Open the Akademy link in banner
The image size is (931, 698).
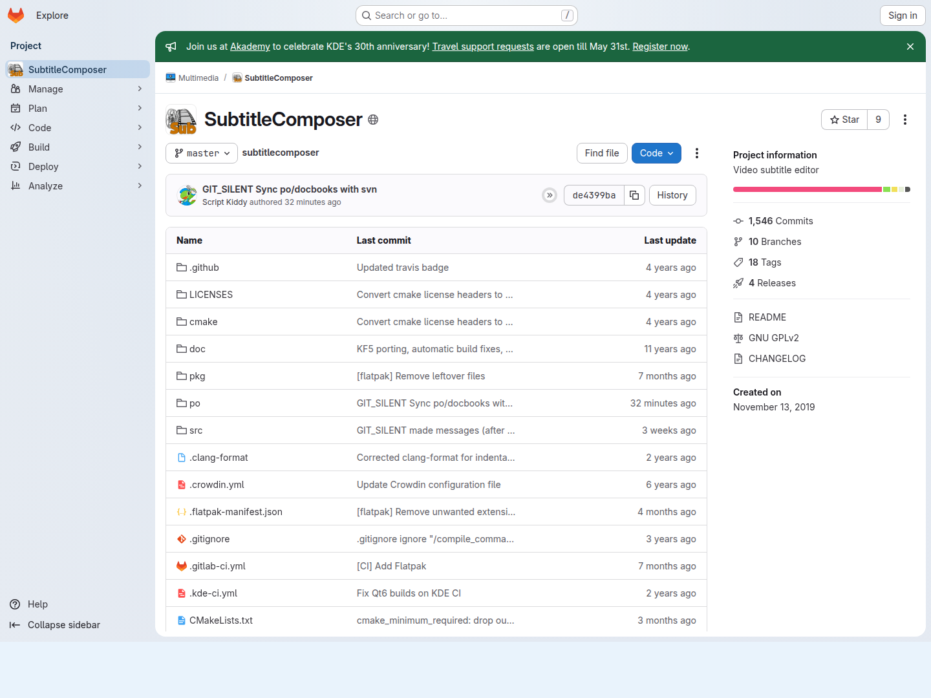250,47
